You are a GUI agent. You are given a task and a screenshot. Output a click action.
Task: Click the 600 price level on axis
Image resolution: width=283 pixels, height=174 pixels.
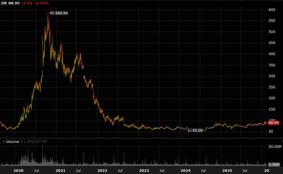pyautogui.click(x=272, y=10)
